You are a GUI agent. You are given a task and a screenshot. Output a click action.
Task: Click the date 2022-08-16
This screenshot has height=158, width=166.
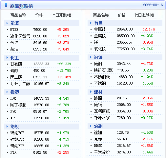click(x=153, y=5)
